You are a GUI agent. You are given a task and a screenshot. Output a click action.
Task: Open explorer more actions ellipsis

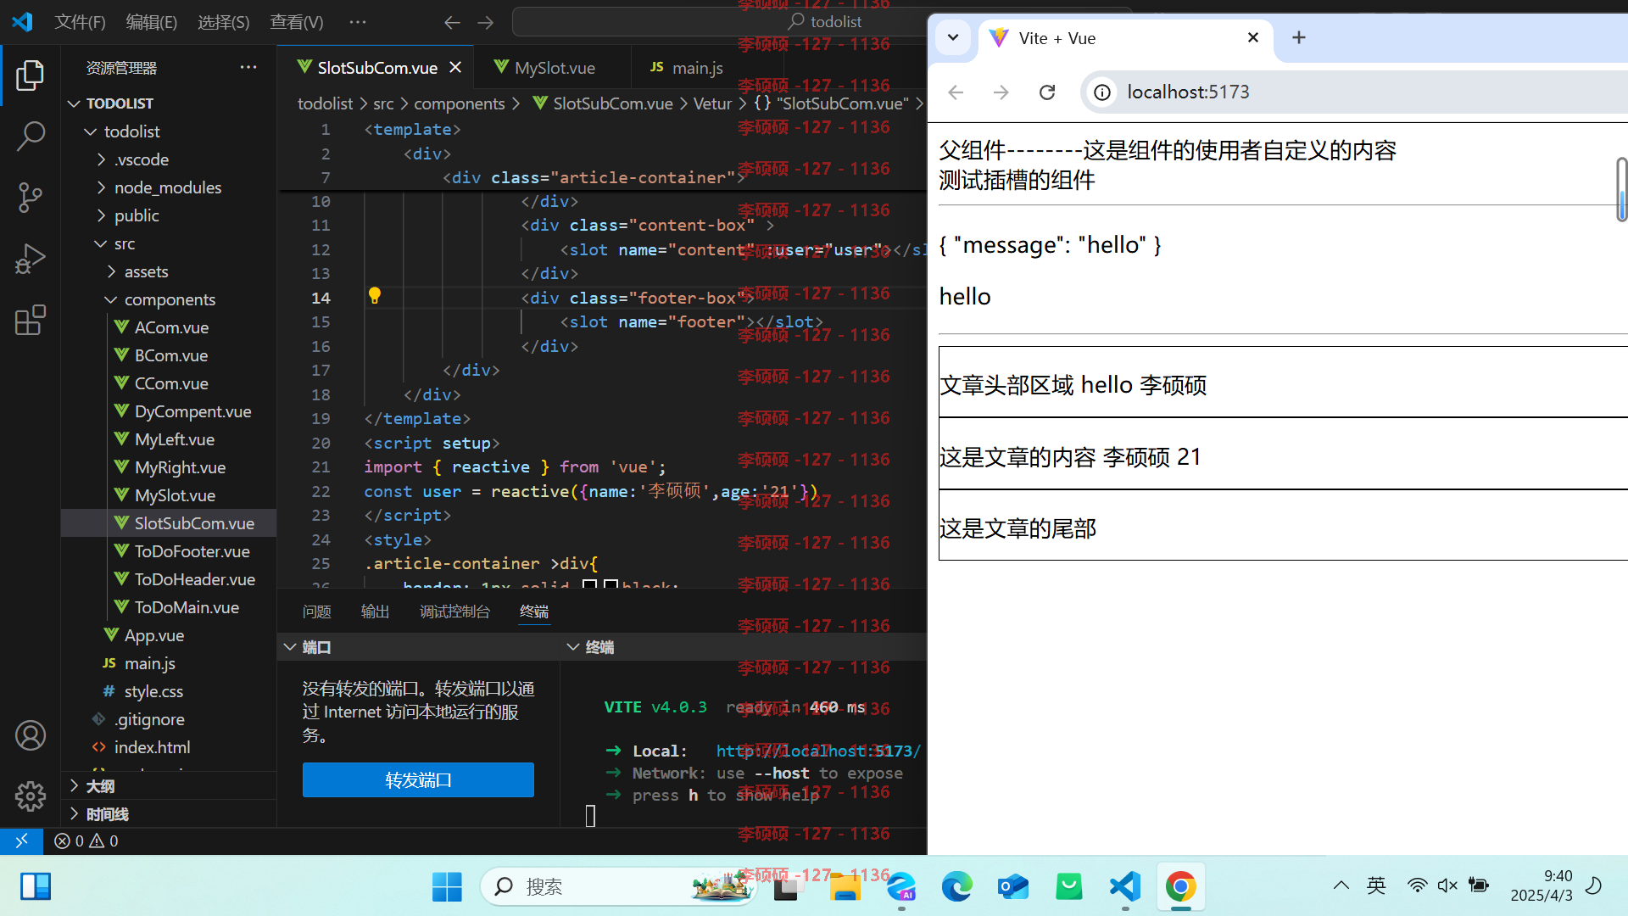(248, 67)
